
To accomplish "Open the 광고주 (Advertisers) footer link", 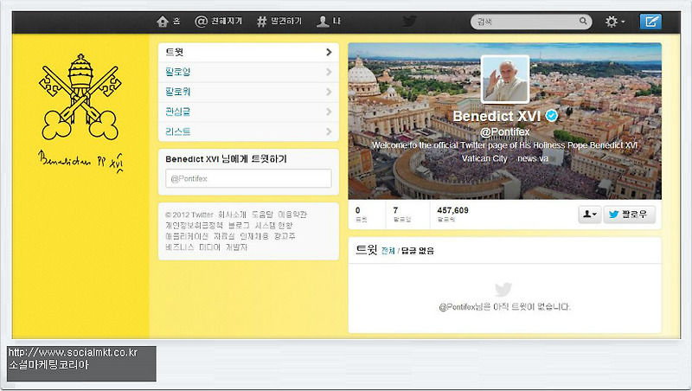I will pyautogui.click(x=285, y=236).
